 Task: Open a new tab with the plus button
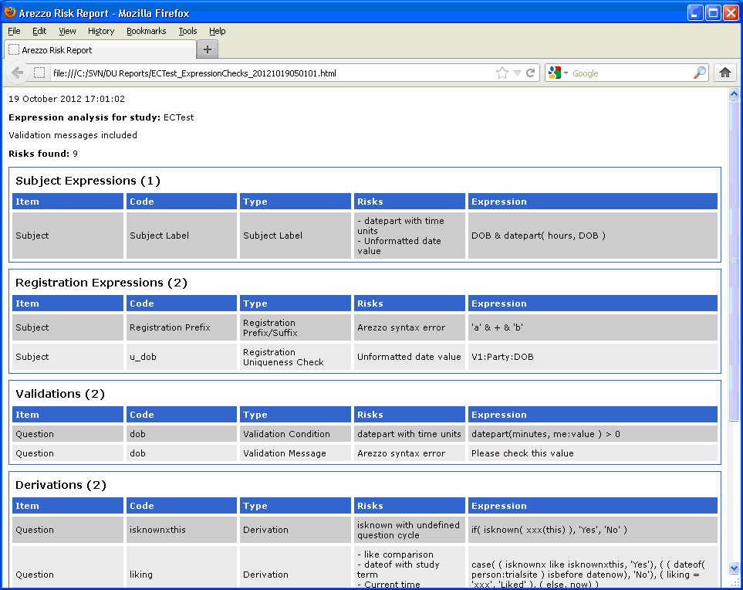tap(207, 49)
